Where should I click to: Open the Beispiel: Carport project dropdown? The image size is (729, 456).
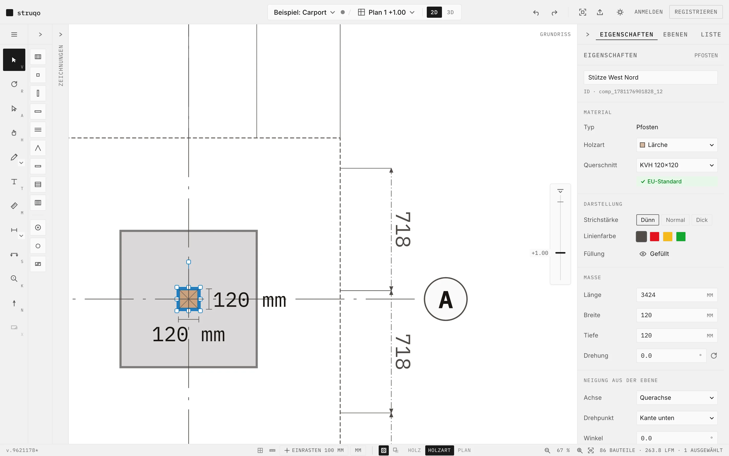pyautogui.click(x=304, y=12)
